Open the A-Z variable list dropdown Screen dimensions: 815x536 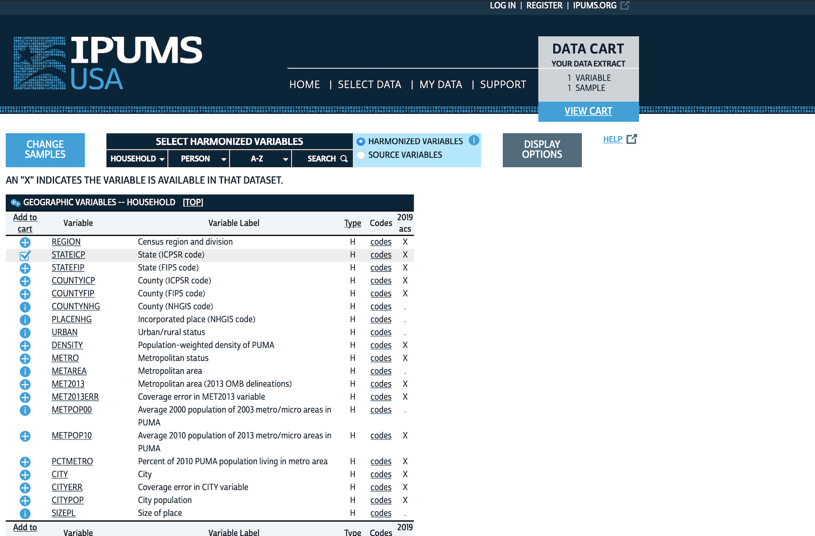(261, 159)
